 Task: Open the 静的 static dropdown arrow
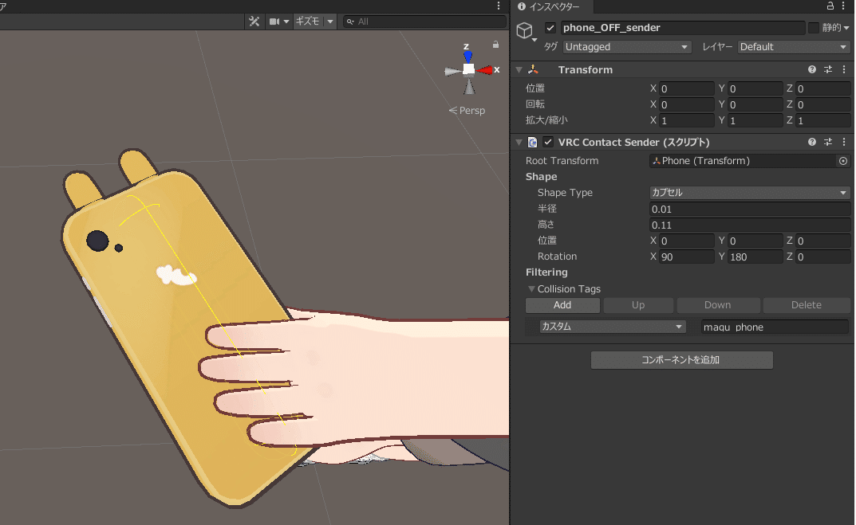point(846,29)
